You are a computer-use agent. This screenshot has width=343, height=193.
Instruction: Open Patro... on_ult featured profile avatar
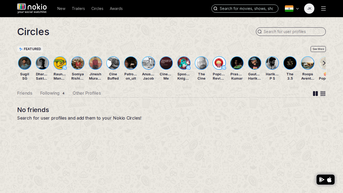[131, 63]
